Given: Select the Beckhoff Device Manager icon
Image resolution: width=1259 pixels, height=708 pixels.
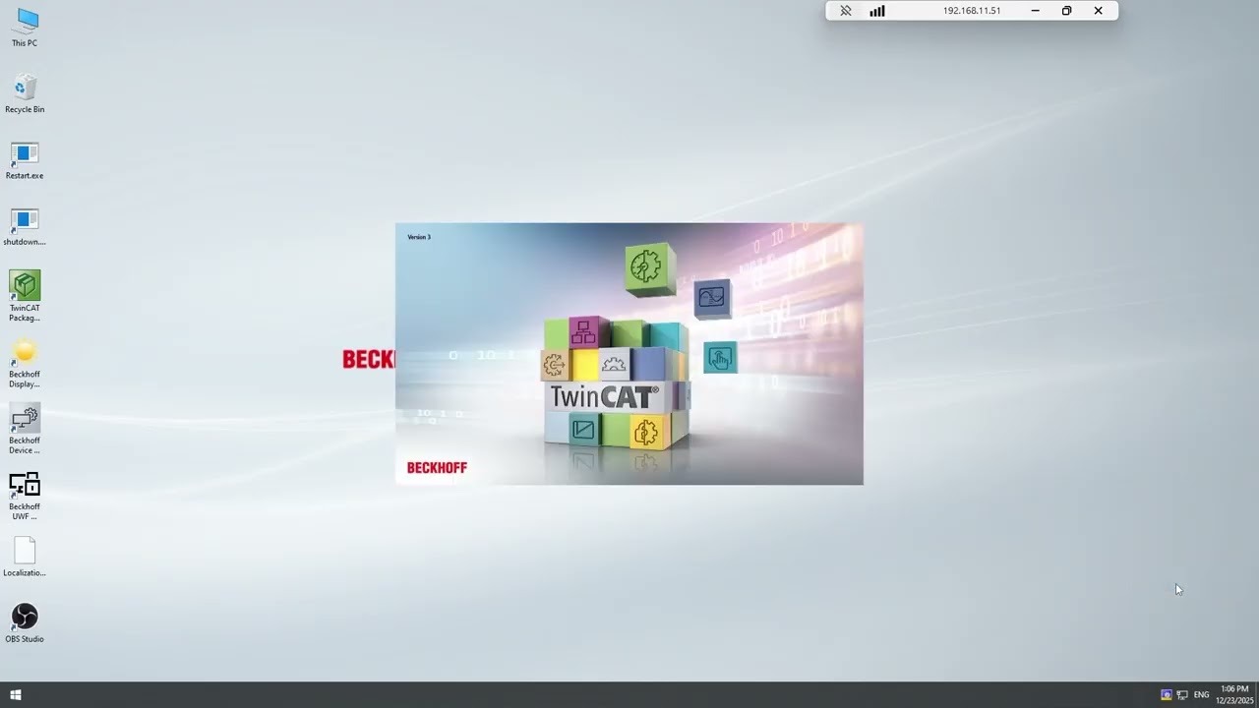Looking at the screenshot, I should [x=25, y=430].
